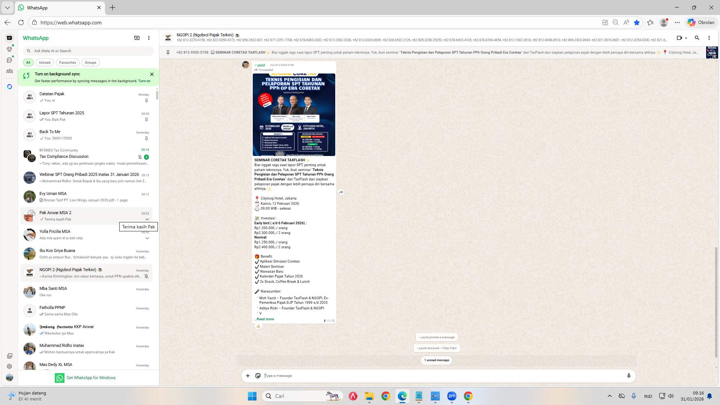This screenshot has width=720, height=405.
Task: Open the three-dot menu in the chat header
Action: [x=709, y=38]
